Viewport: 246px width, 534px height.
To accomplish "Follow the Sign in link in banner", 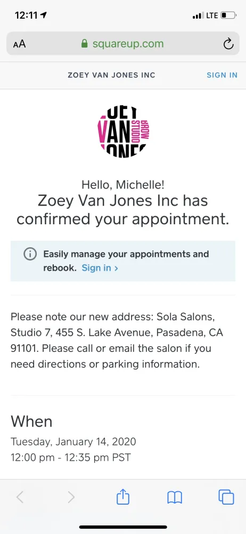I will click(96, 268).
